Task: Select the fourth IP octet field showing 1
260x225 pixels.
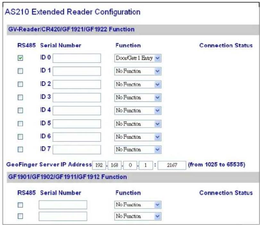Action: pos(146,165)
